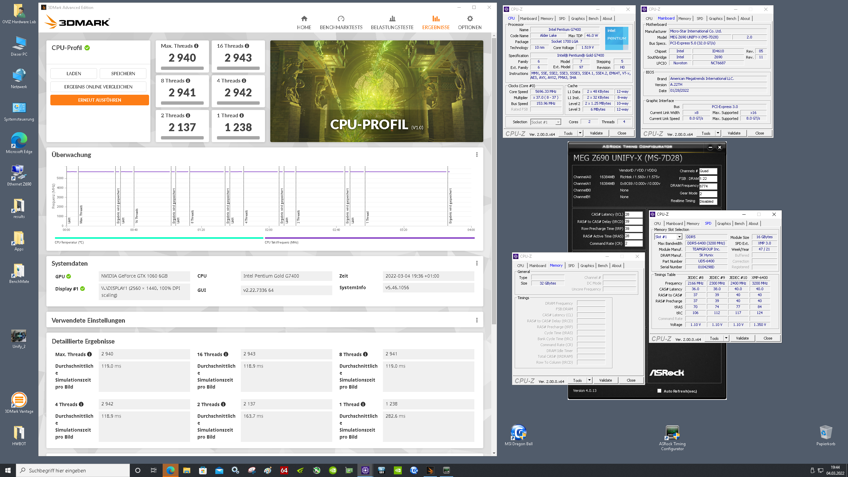The width and height of the screenshot is (848, 477).
Task: Open BenchMate desktop shortcut
Action: pos(19,274)
